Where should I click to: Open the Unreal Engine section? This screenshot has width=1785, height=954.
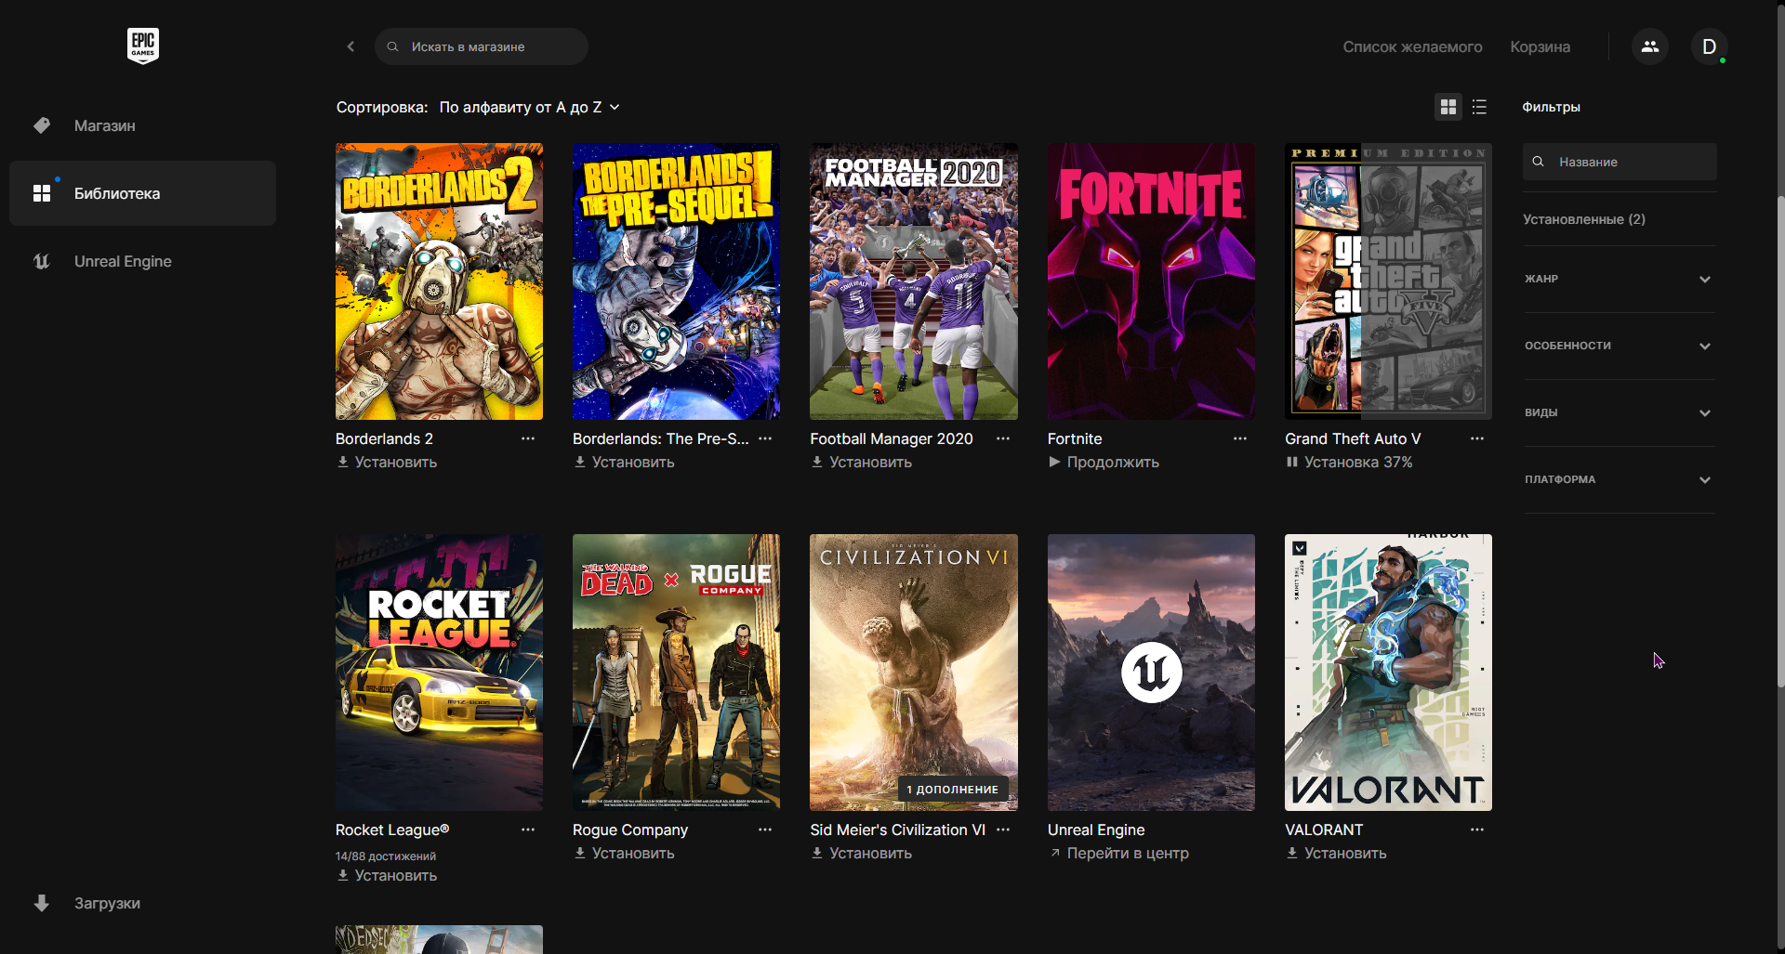tap(142, 261)
